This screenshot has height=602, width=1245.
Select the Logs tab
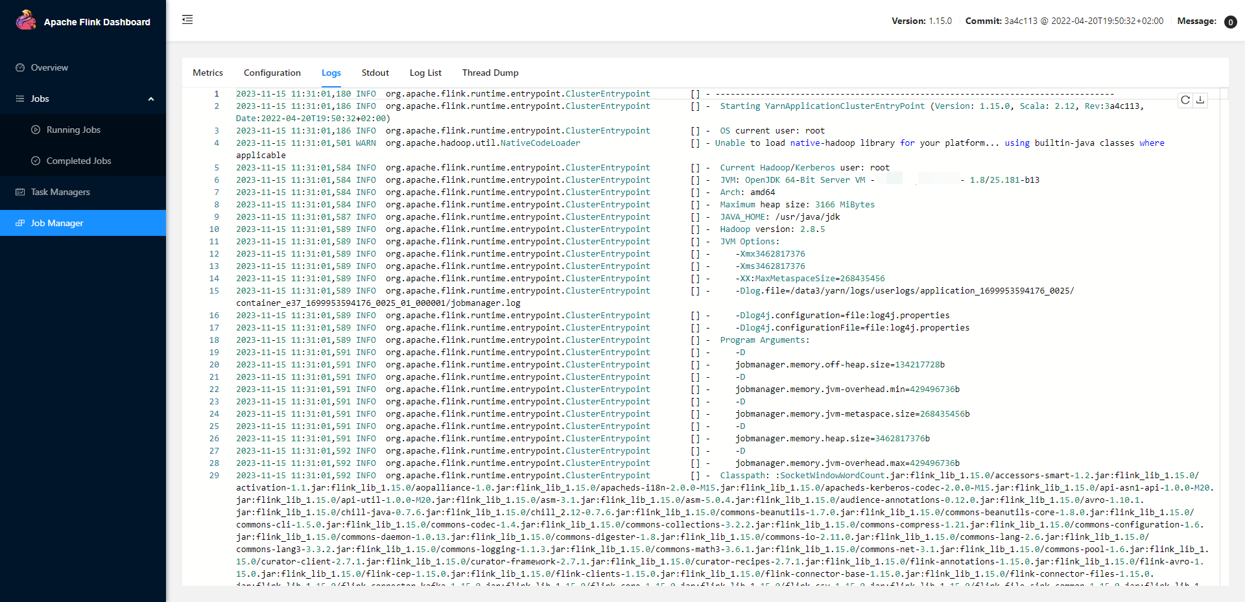point(331,73)
